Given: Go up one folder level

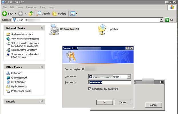Looking at the screenshot, I should click(31, 14).
